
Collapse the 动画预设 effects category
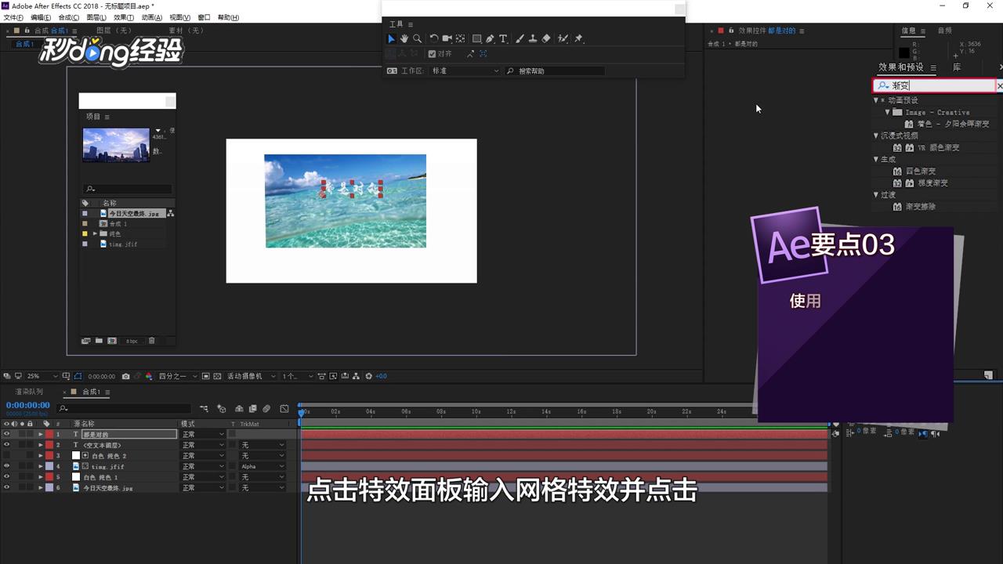pos(876,100)
